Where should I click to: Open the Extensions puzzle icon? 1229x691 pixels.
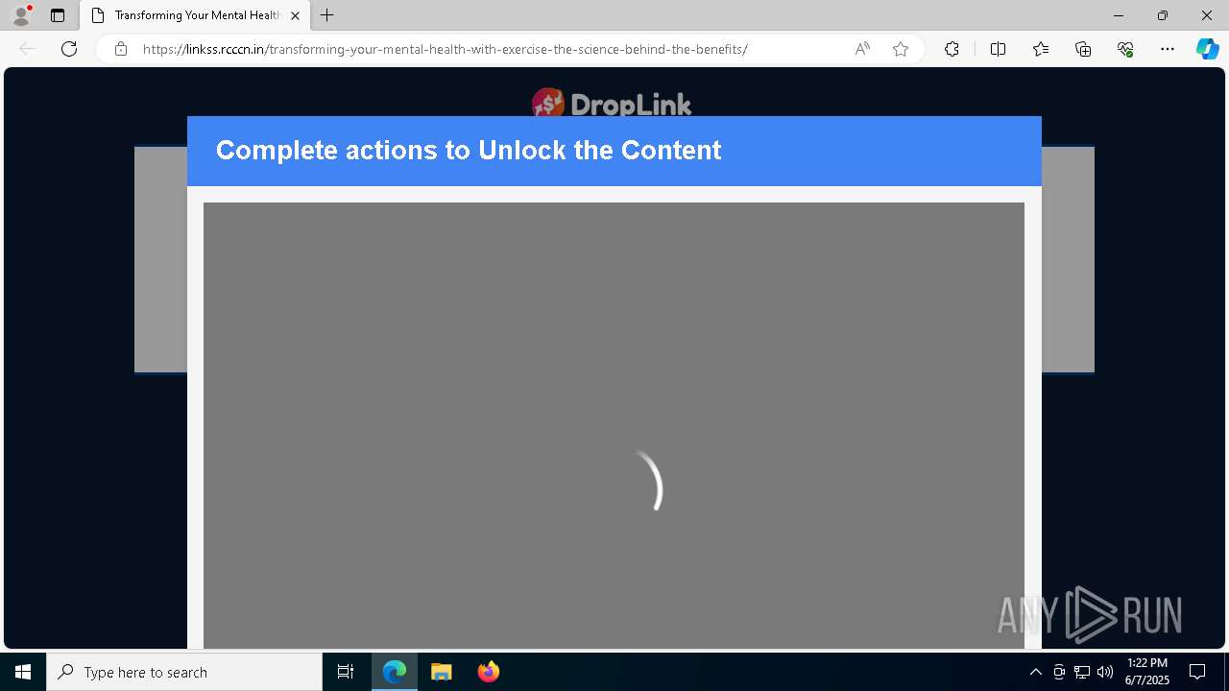952,49
